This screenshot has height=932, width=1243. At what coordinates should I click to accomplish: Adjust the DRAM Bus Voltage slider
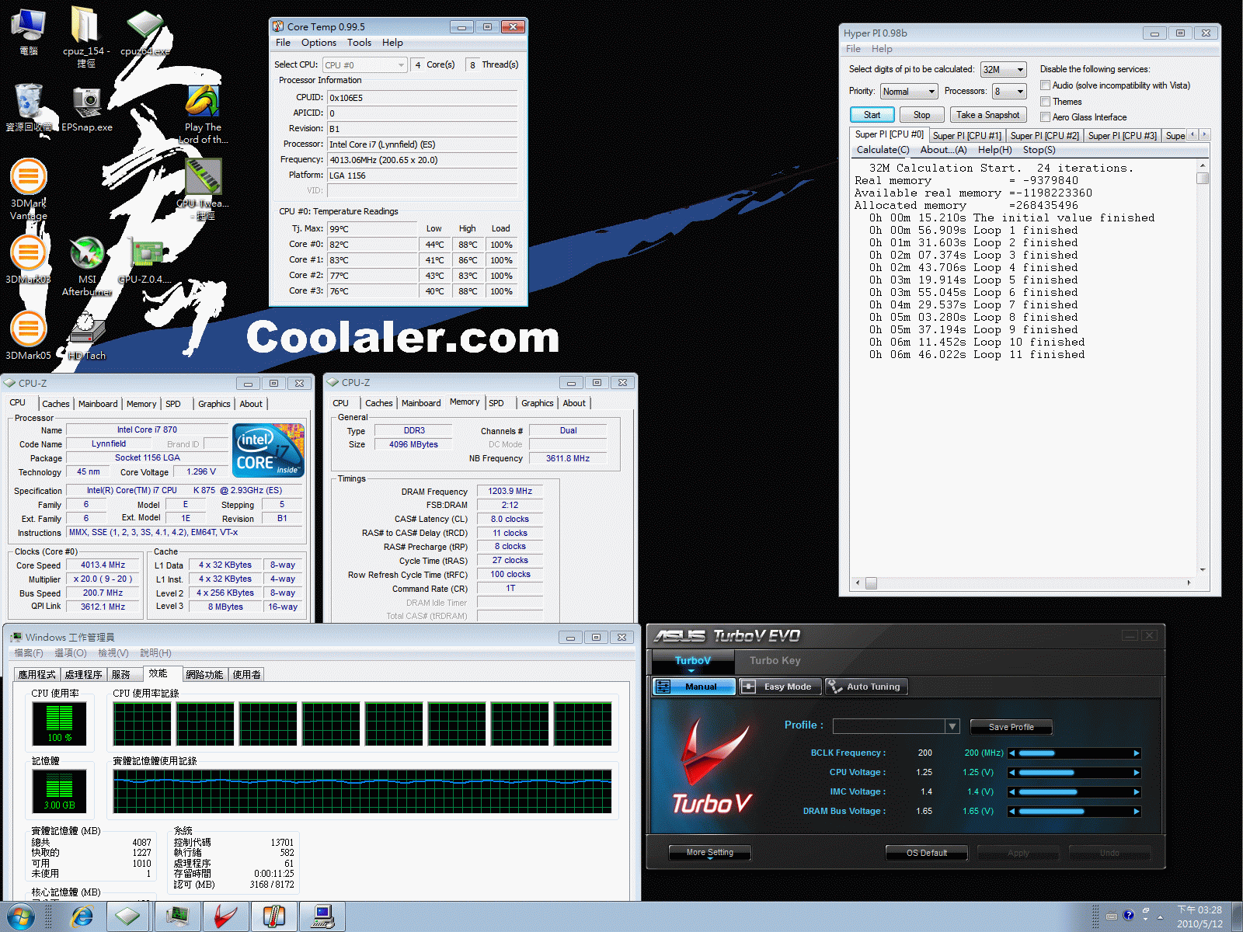[x=1074, y=811]
